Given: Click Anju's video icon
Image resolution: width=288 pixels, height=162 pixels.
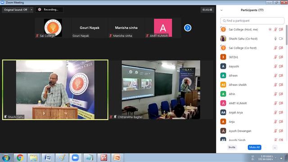Looking at the screenshot, I should (x=281, y=121).
